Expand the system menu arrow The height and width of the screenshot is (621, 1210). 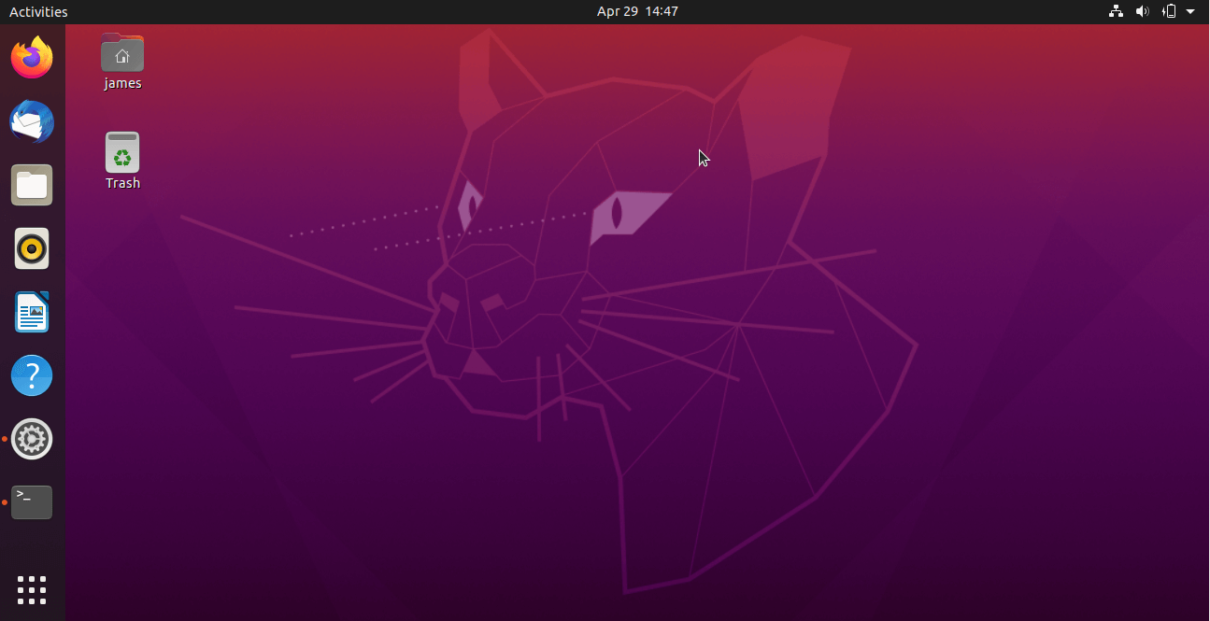[1190, 11]
